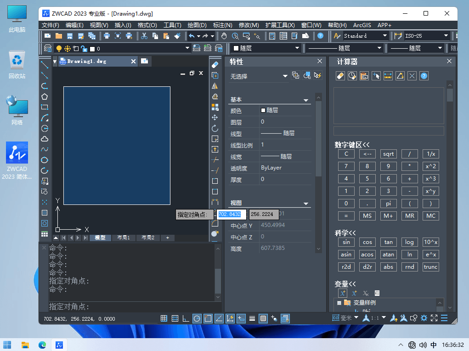Select the Rectangle draw tool
Image resolution: width=469 pixels, height=351 pixels.
45,107
